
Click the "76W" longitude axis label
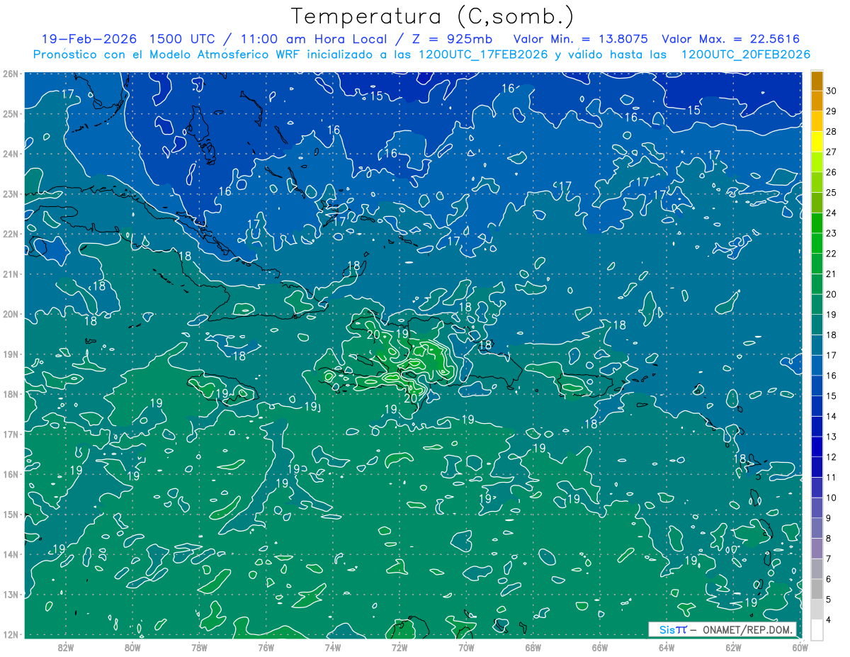tap(266, 646)
